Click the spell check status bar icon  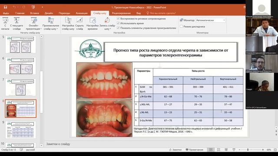21,149
